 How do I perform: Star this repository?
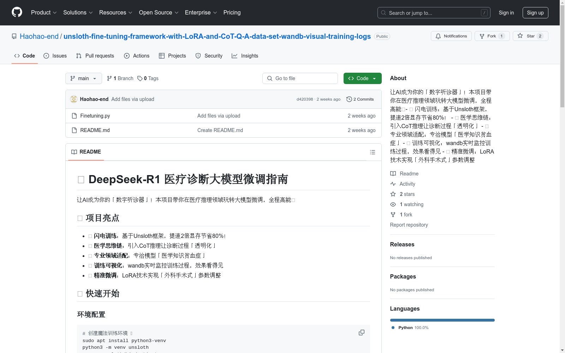tap(530, 36)
